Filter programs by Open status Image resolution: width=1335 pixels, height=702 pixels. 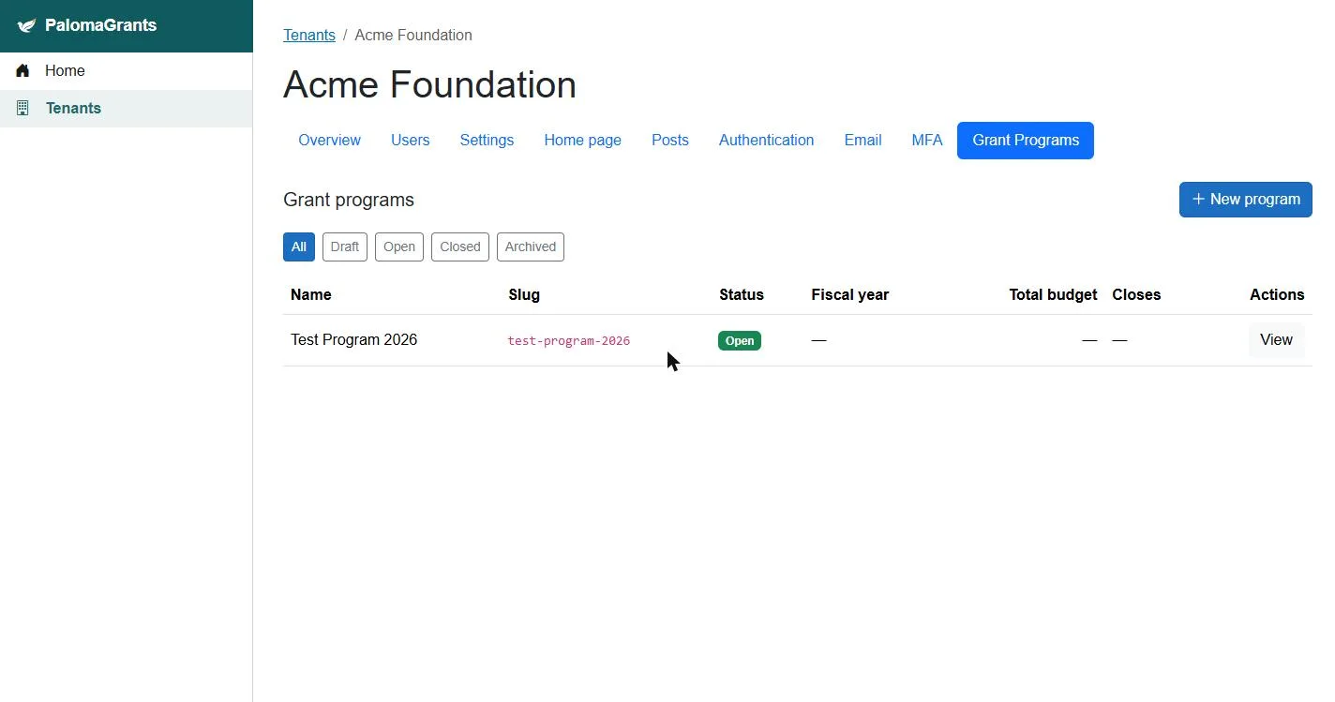pos(399,246)
